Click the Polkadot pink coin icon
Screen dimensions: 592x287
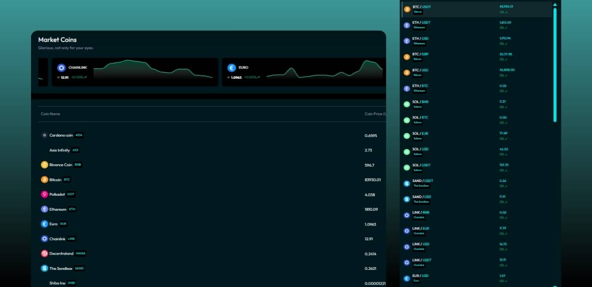[44, 194]
